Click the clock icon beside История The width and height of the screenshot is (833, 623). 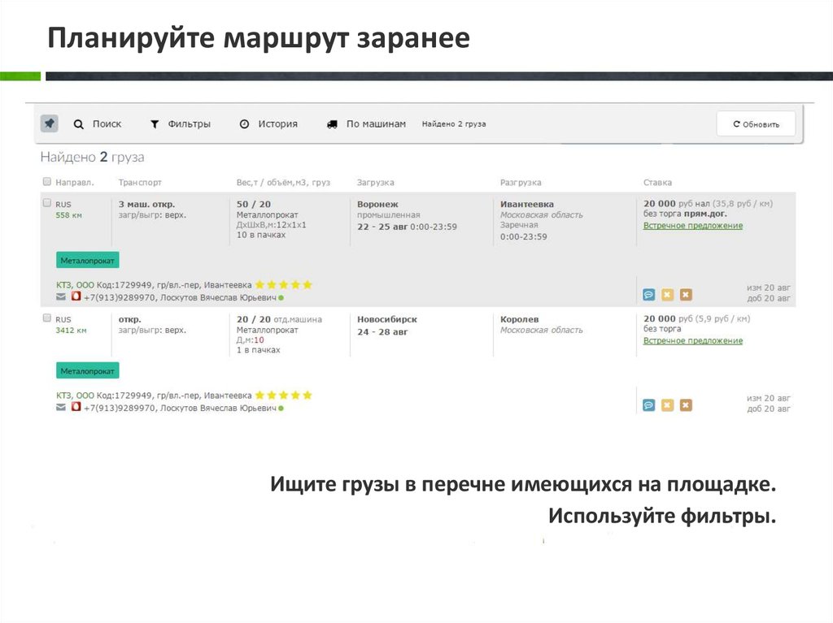pos(245,123)
